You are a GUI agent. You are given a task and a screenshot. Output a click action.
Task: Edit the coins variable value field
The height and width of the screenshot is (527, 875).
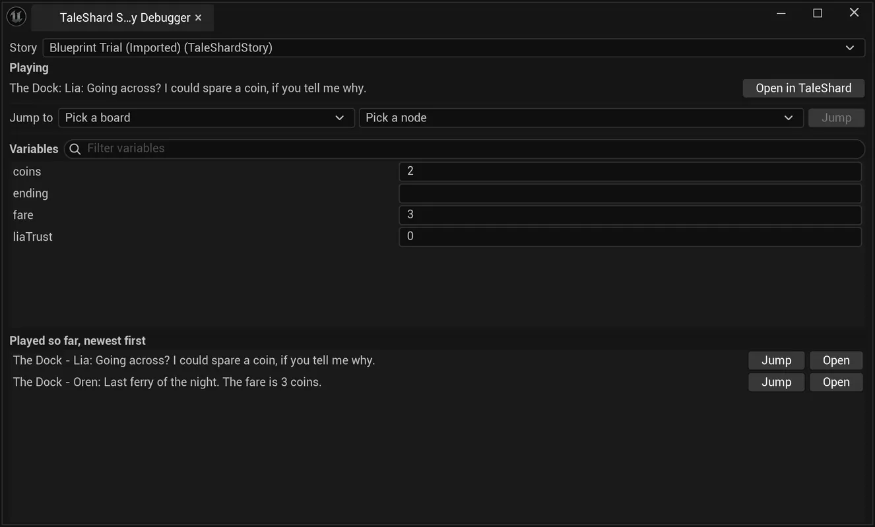[630, 171]
